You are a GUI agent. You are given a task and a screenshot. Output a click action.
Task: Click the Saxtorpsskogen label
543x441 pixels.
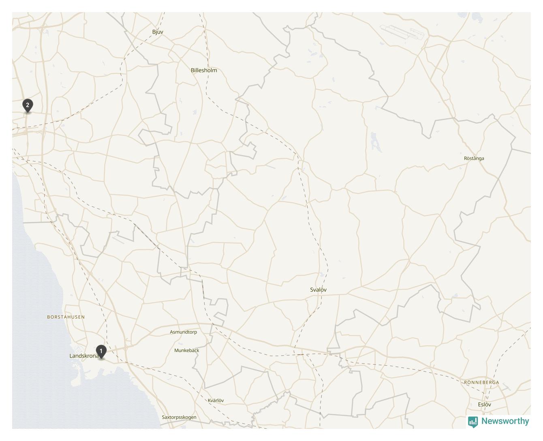(179, 417)
